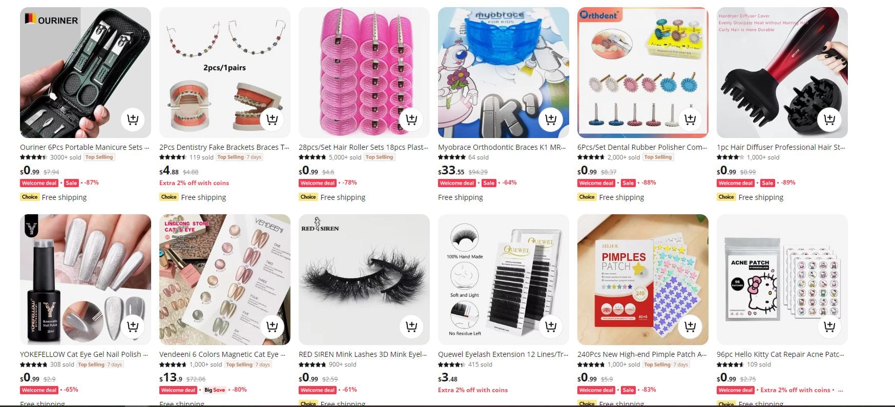Add Hair Diffuser to cart

829,120
